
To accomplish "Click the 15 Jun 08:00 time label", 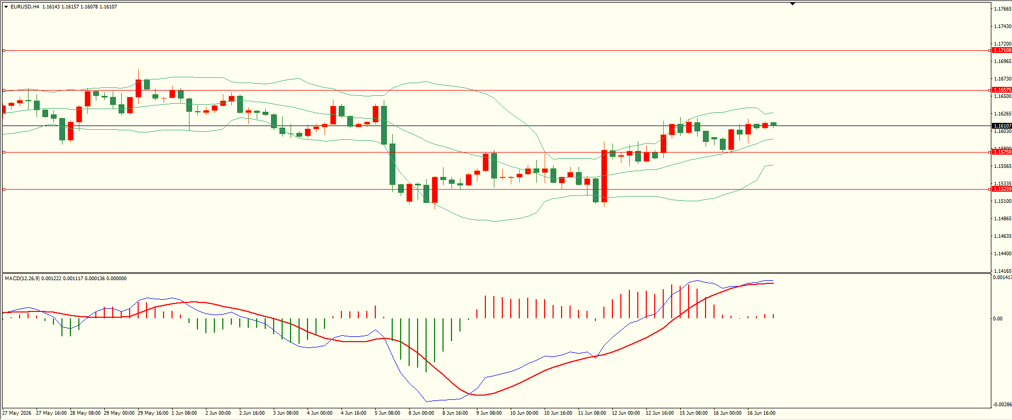I will pos(694,413).
